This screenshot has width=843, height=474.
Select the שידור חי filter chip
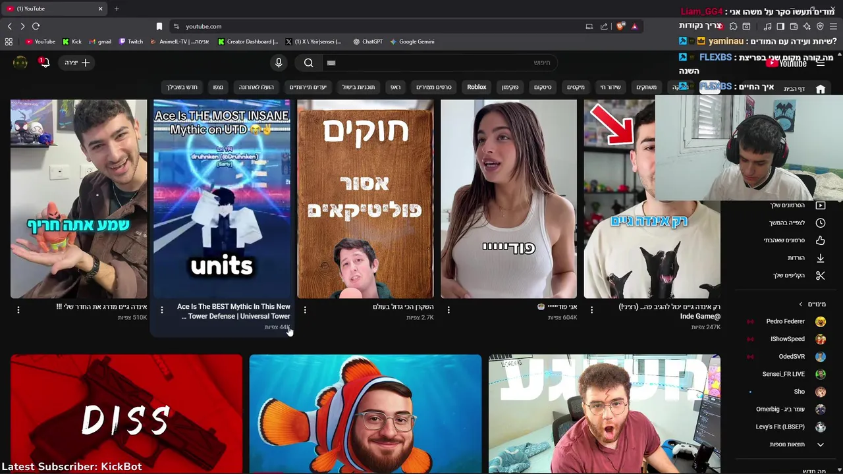tap(611, 87)
